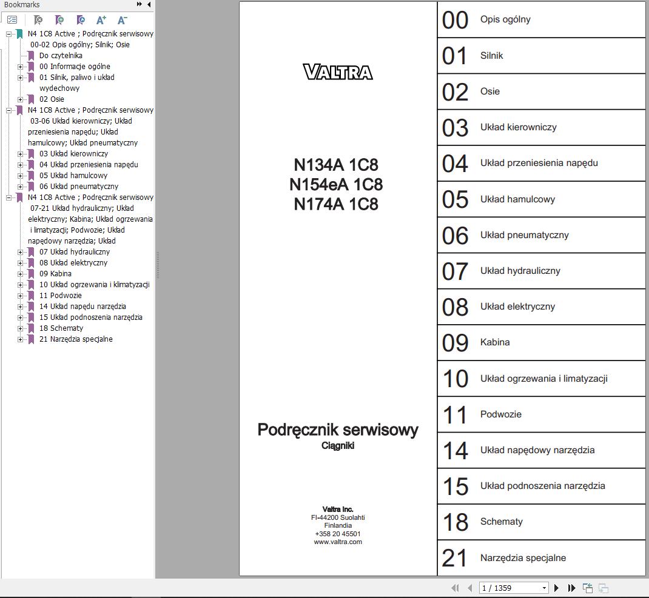Expand the '03 Układ kierowniczy' bookmark
Viewport: 649px width, 598px height.
pyautogui.click(x=22, y=153)
